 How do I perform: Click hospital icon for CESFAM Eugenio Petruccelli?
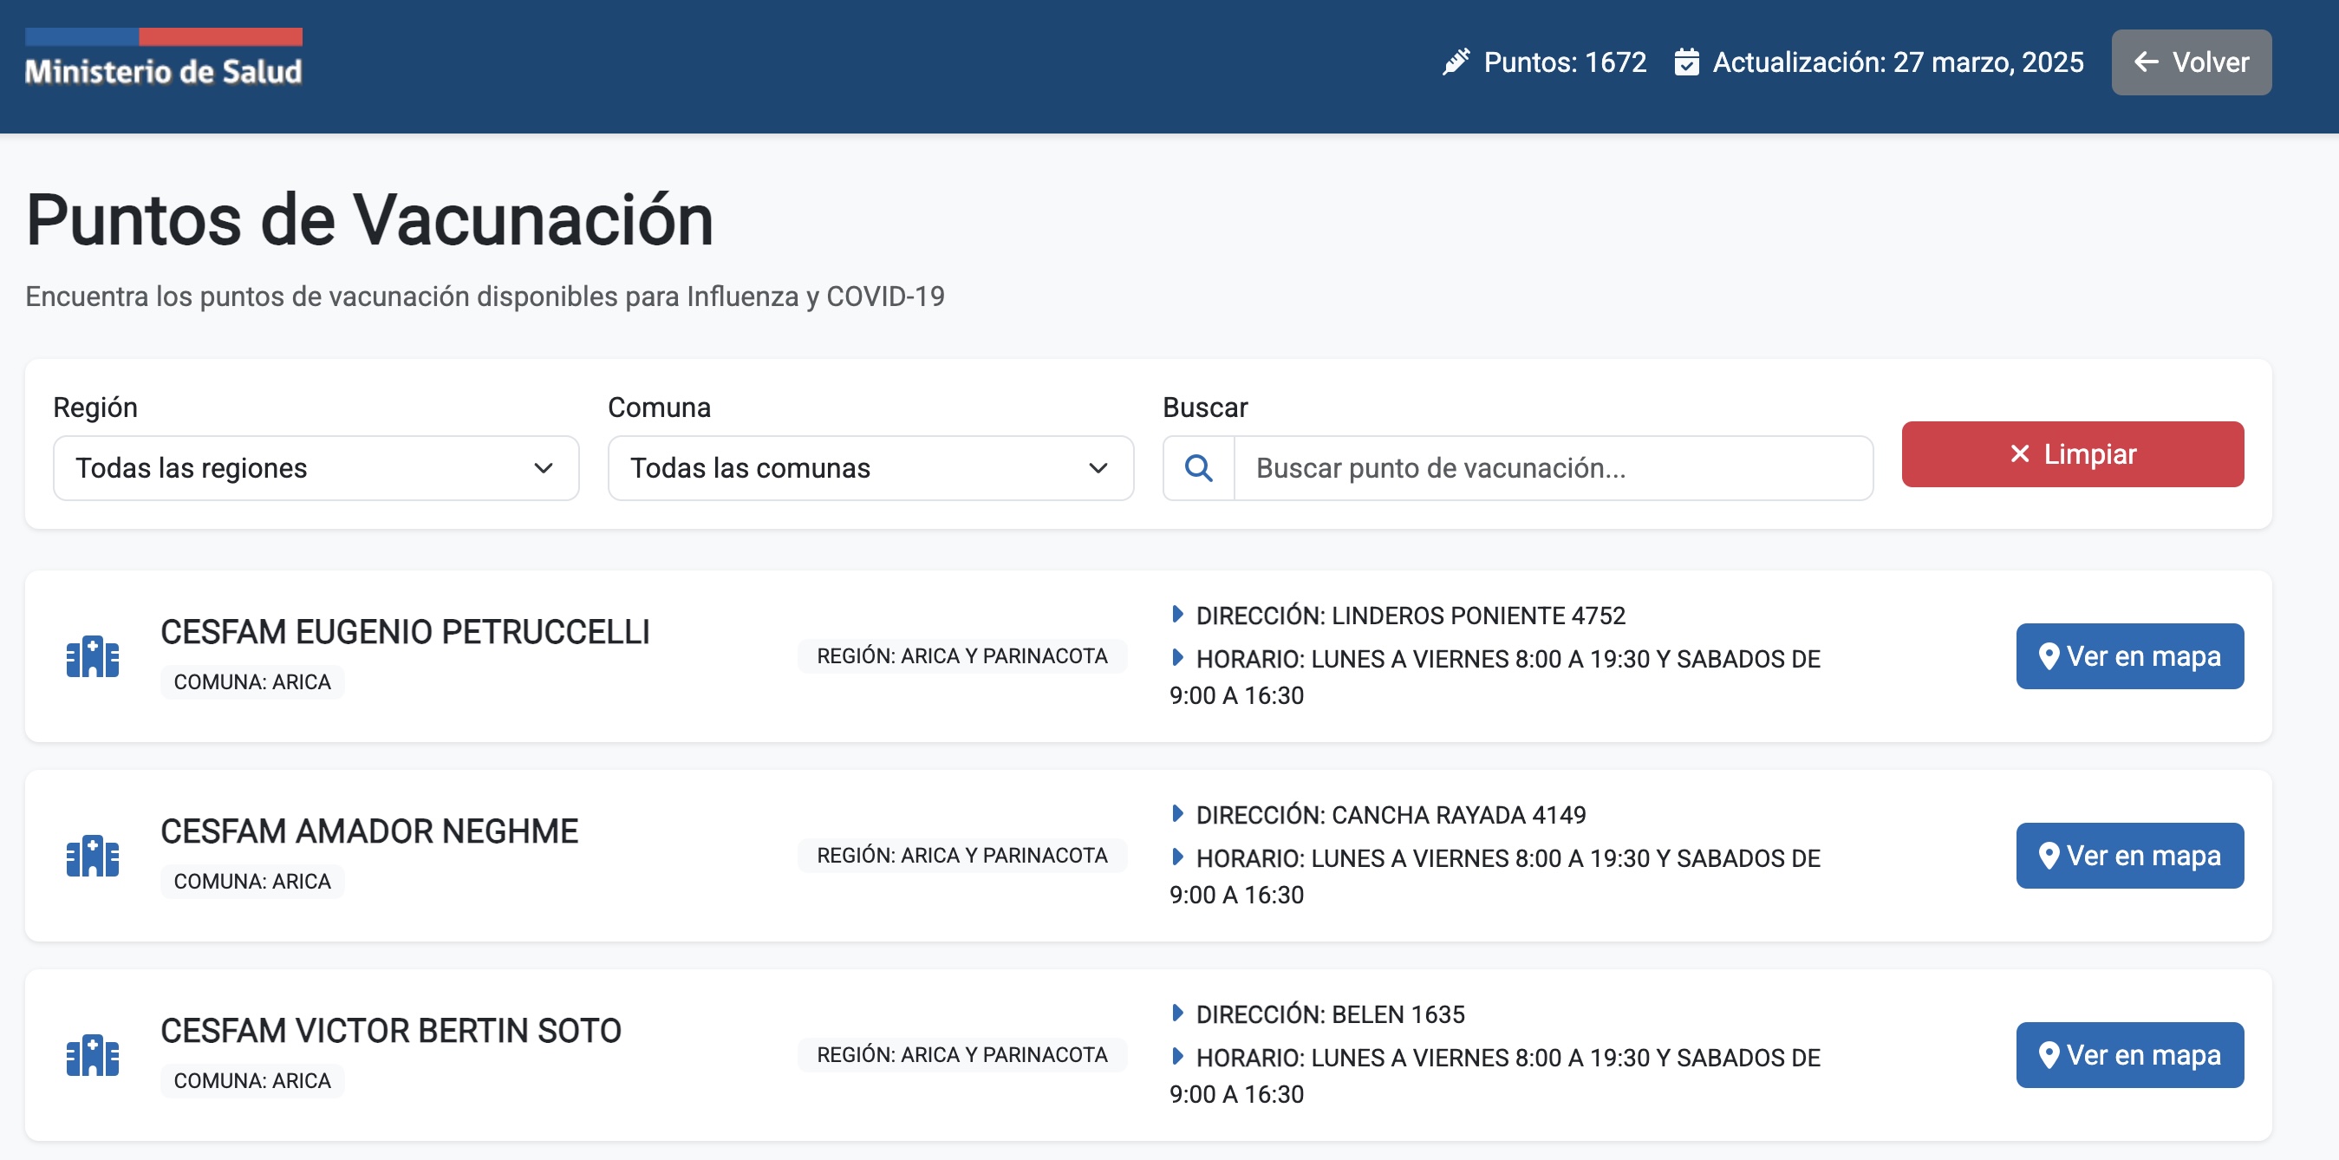pos(93,655)
